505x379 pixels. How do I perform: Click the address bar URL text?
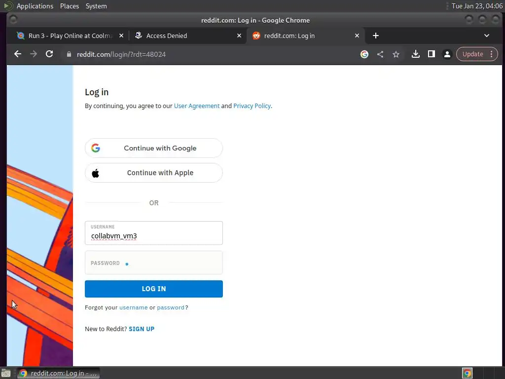click(x=121, y=54)
